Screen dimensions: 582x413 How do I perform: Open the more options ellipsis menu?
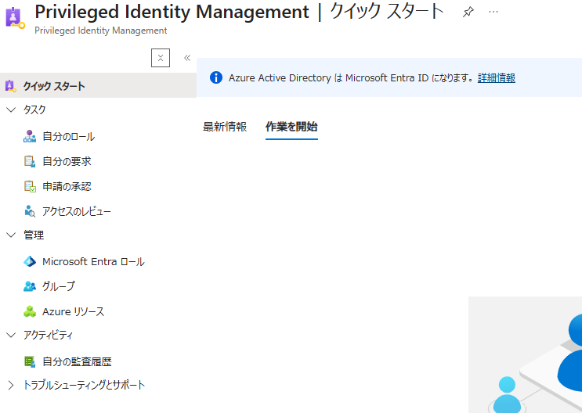tap(493, 13)
